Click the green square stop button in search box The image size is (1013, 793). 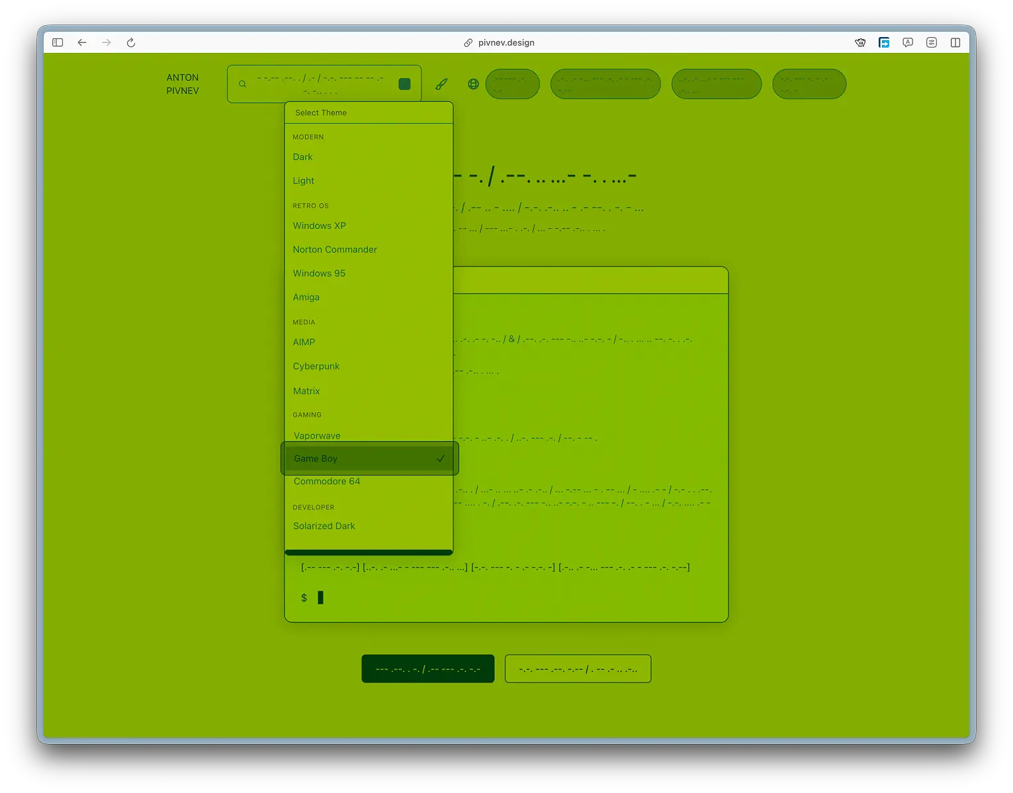[404, 84]
